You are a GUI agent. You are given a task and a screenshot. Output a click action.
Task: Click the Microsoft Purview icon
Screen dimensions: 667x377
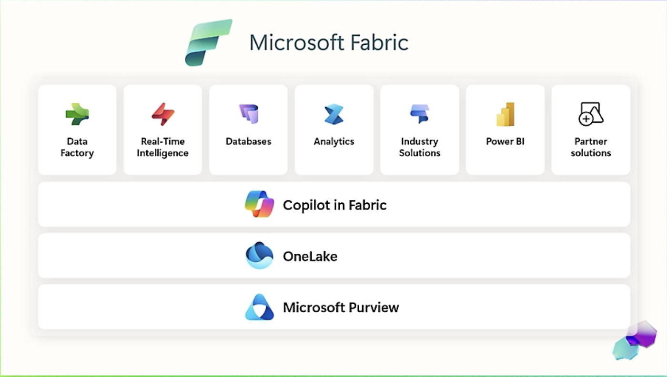point(259,307)
